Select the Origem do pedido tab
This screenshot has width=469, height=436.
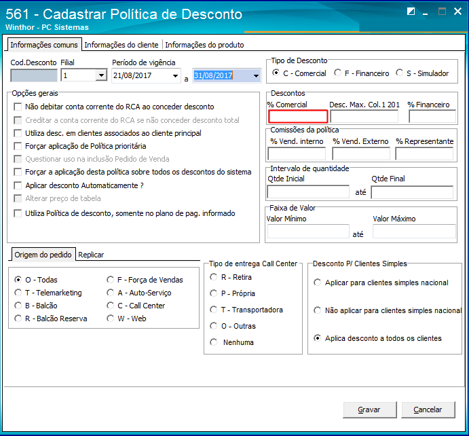(43, 255)
